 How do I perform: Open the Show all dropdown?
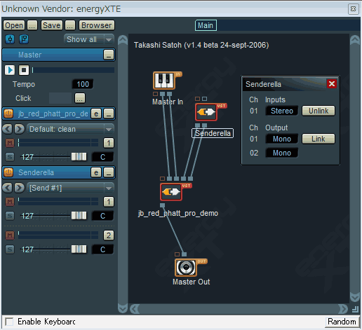(x=89, y=39)
